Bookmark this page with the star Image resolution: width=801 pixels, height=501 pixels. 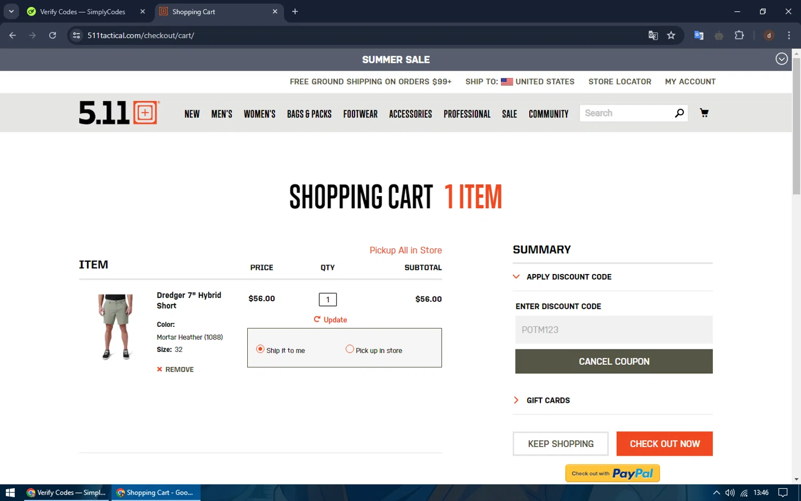point(671,35)
